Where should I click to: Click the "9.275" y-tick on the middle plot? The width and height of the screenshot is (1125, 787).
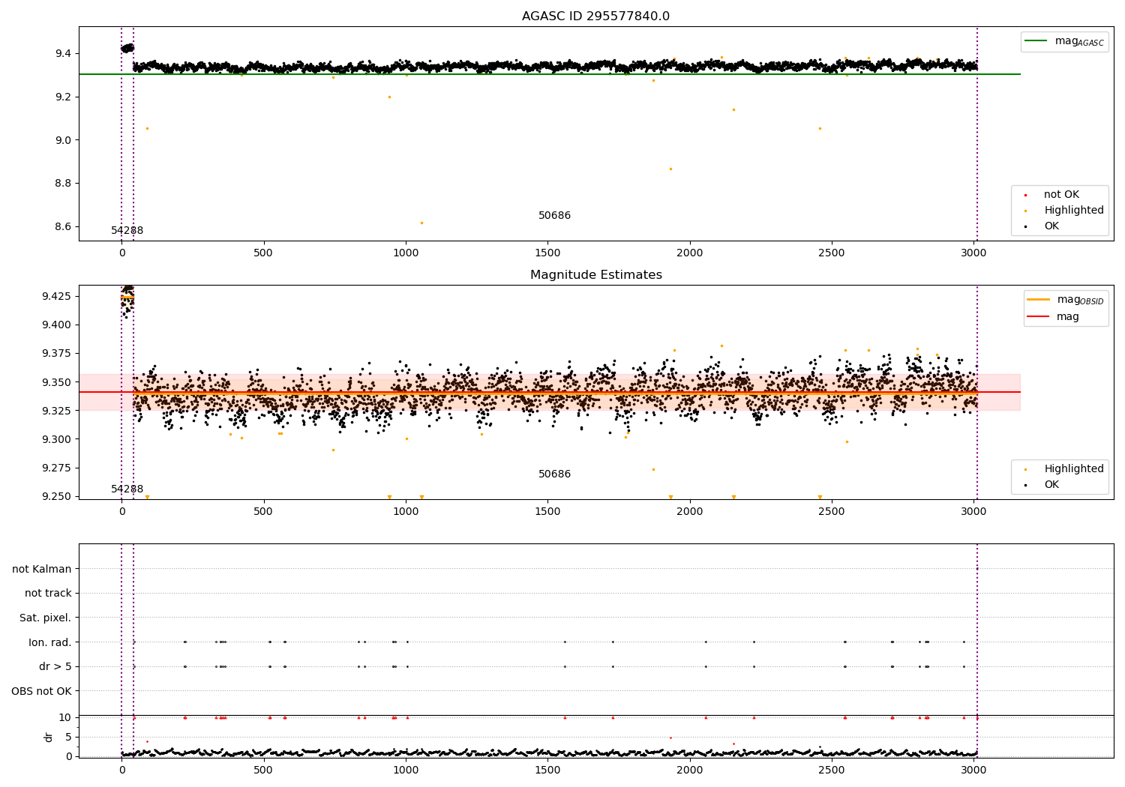pos(56,468)
